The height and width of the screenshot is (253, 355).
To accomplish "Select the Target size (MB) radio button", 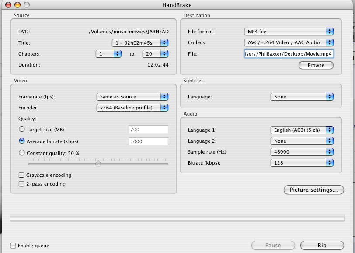I will point(22,129).
